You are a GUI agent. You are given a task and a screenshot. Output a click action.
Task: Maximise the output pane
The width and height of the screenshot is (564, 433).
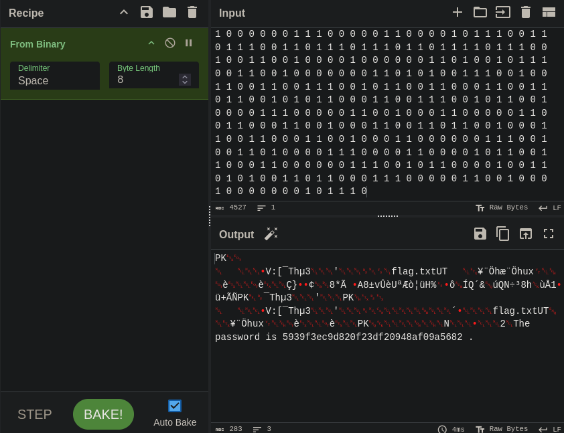549,234
